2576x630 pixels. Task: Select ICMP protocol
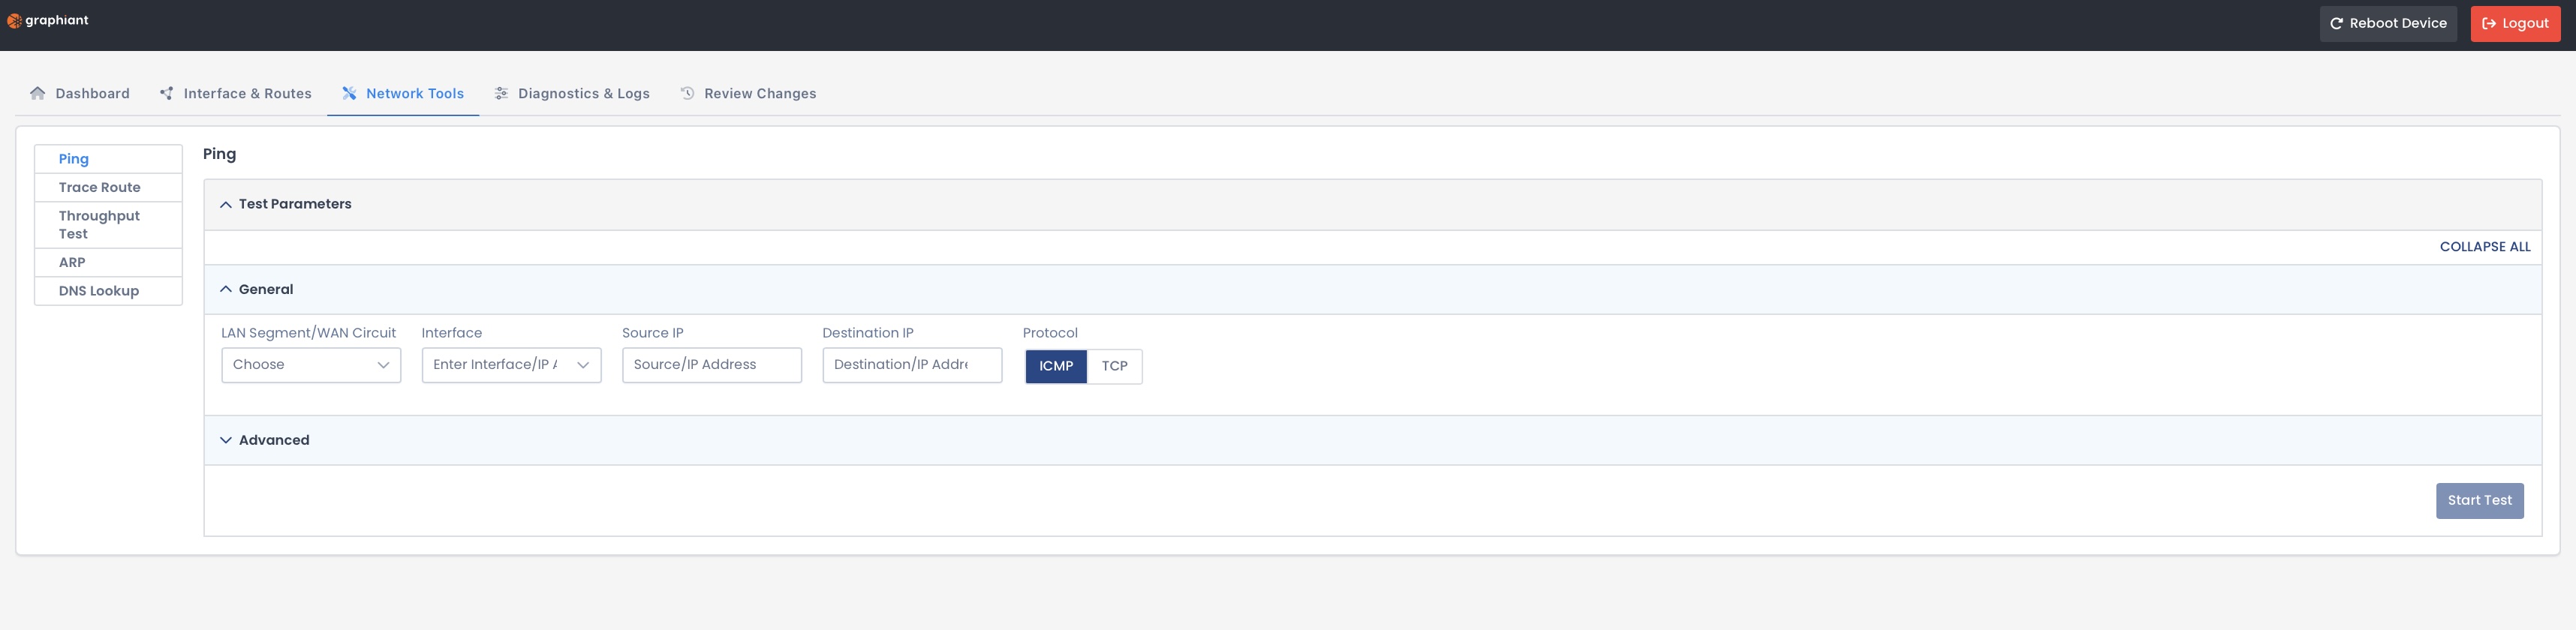click(x=1056, y=366)
